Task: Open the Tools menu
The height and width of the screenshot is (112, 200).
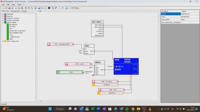Action: pos(19,4)
